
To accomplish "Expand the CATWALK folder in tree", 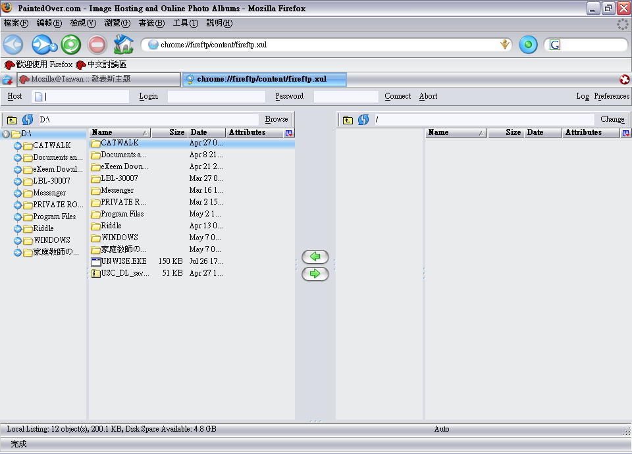I will pyautogui.click(x=18, y=145).
